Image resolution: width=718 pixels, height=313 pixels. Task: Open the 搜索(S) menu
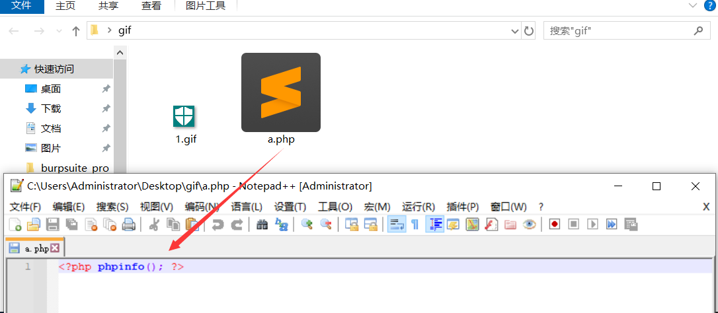click(112, 207)
